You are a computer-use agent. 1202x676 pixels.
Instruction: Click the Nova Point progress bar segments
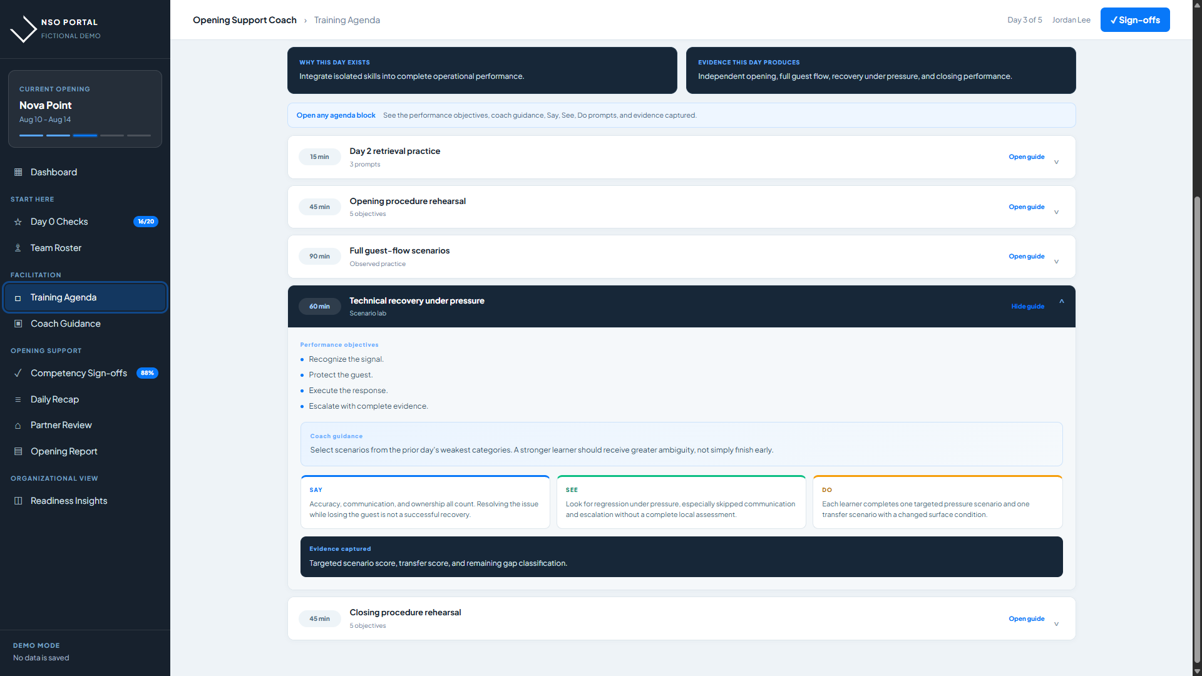coord(85,135)
